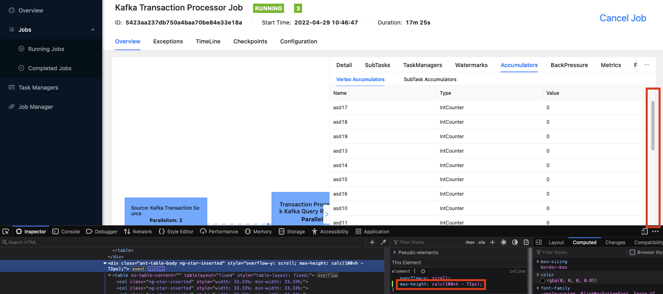This screenshot has height=294, width=663.
Task: Expand the font-family computed property
Action: coord(538,288)
